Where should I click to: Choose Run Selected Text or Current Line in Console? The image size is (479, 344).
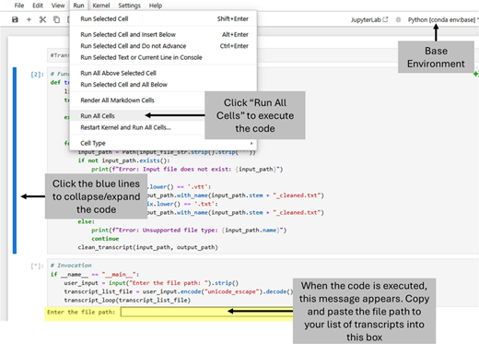coord(163,57)
